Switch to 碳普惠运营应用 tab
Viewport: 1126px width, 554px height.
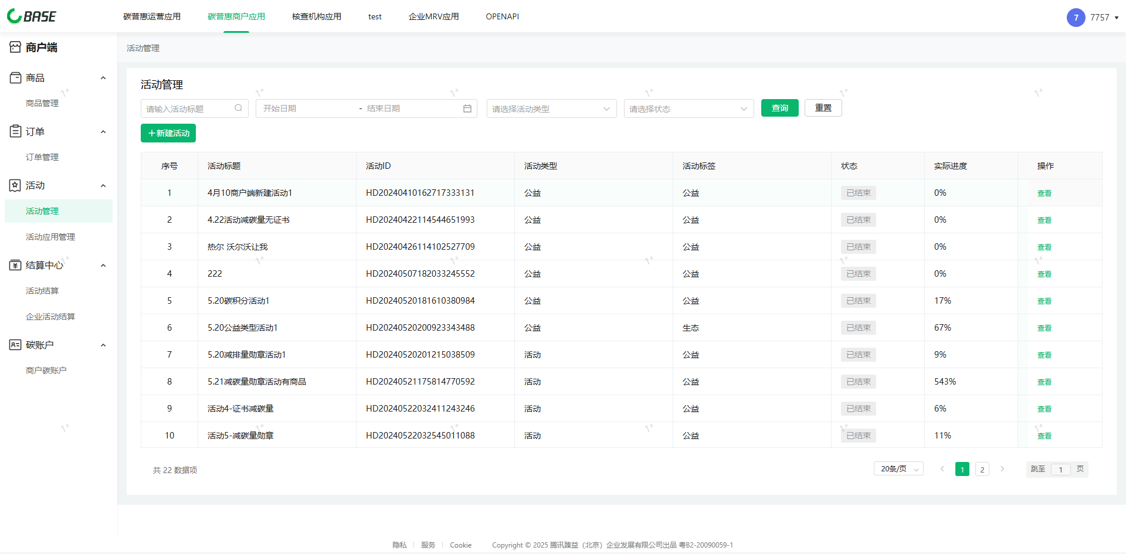pos(152,16)
